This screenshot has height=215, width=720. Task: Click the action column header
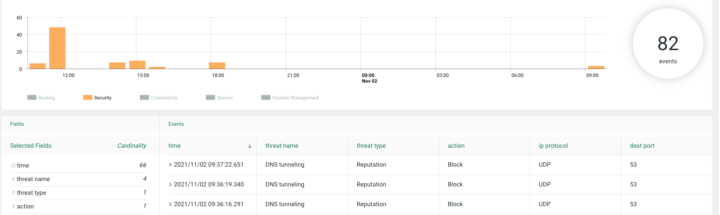click(456, 146)
